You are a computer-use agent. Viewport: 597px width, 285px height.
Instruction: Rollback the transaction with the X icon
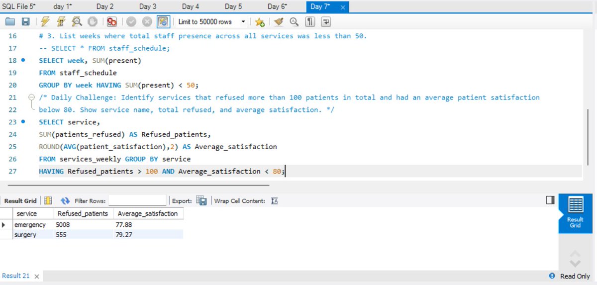click(x=147, y=22)
